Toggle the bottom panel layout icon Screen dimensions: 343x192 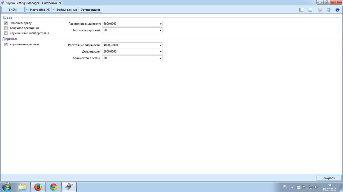coord(310,10)
